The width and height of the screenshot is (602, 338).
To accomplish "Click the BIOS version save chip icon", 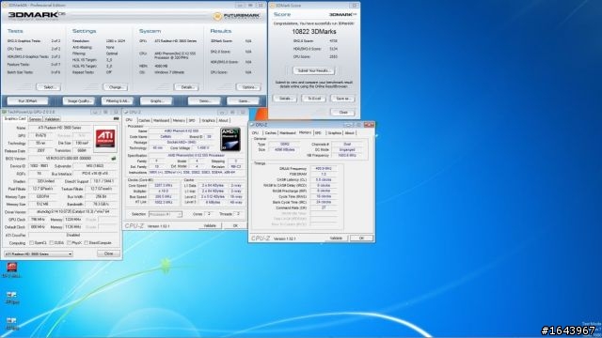I will tap(113, 159).
